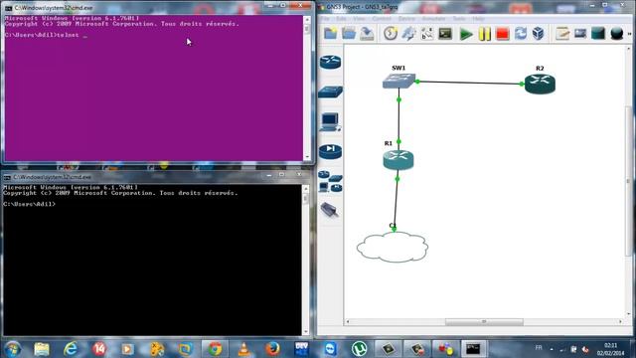Show hidden tray icons arrow
This screenshot has width=636, height=358.
(552, 349)
